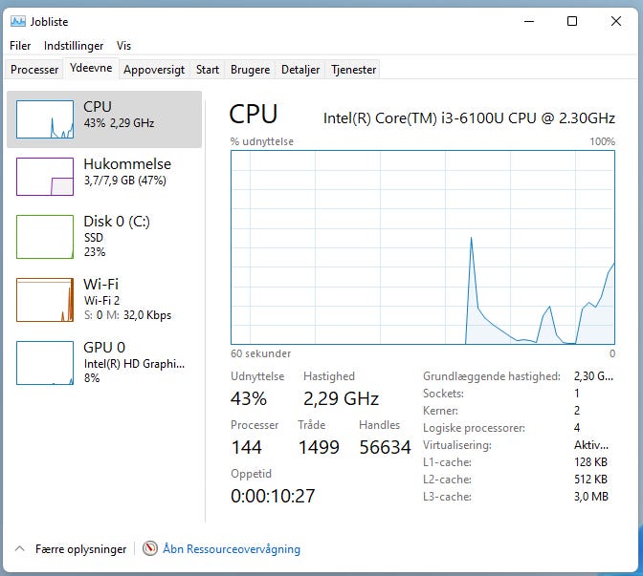The image size is (643, 576).
Task: Switch to the Brugere tab
Action: click(x=250, y=70)
